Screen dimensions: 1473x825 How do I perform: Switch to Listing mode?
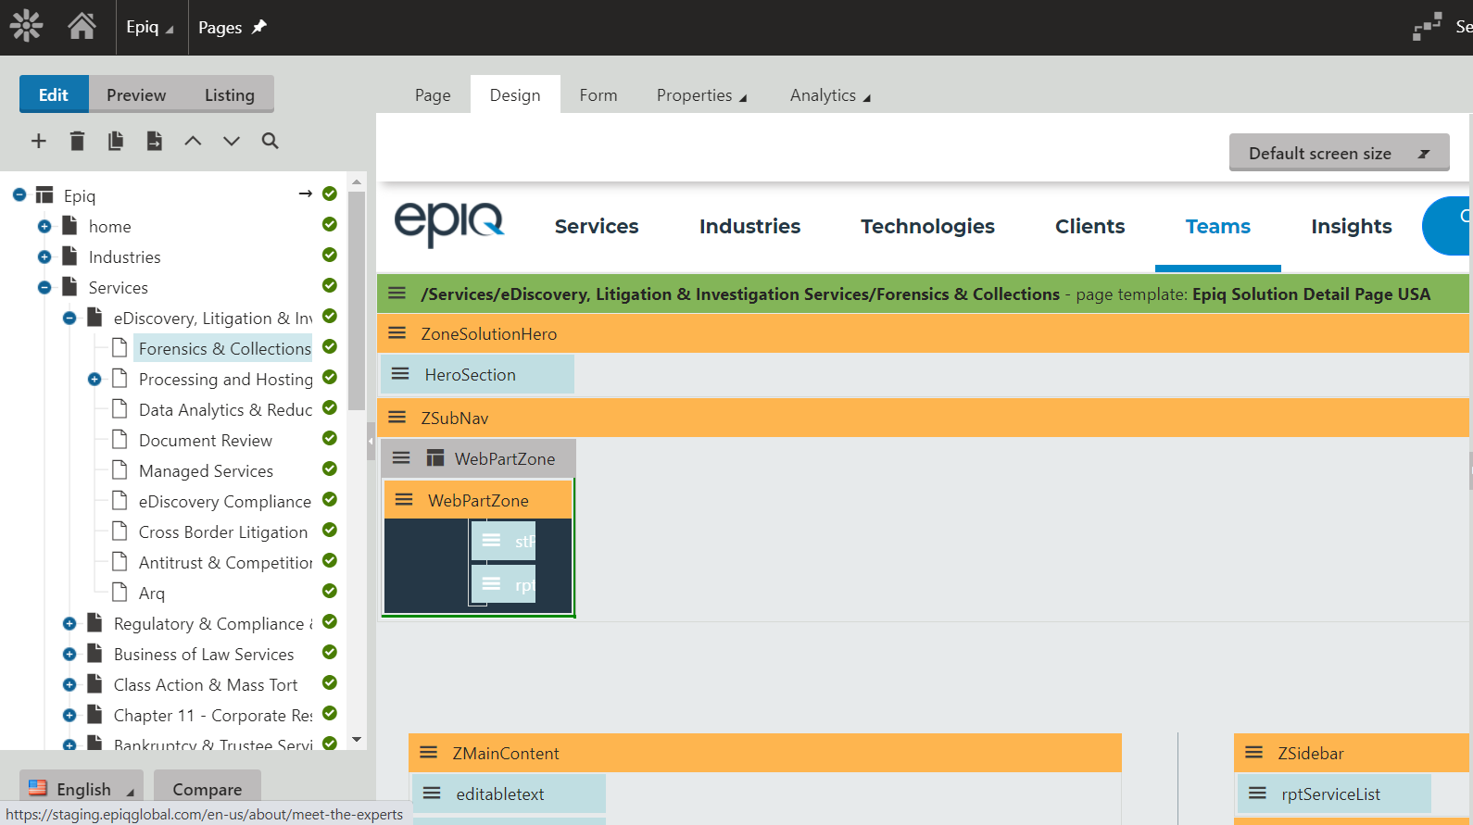click(x=229, y=94)
